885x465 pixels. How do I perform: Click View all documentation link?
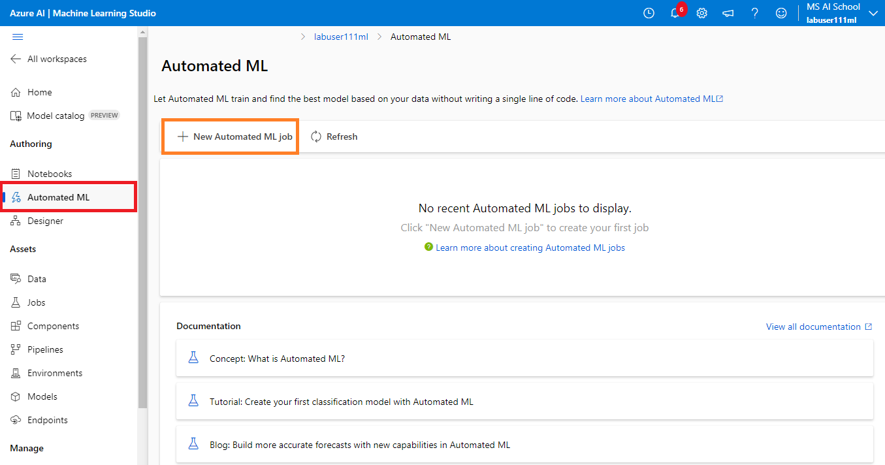[x=813, y=327]
